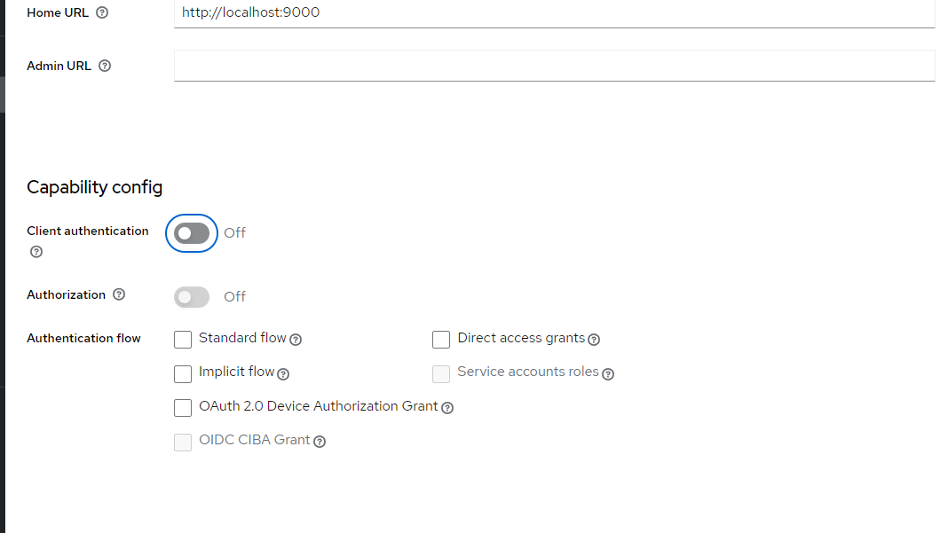Check the Service accounts roles box
This screenshot has width=948, height=533.
pos(441,373)
